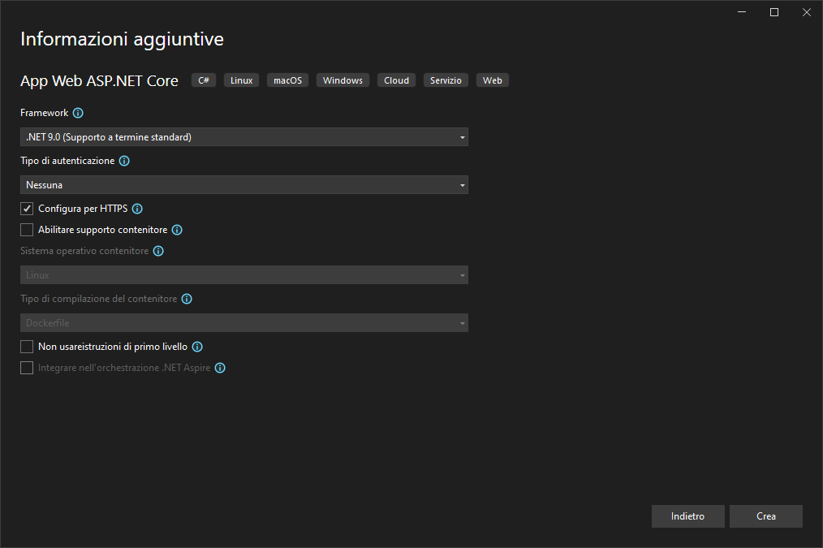Click the C# tag
Viewport: 823px width, 548px height.
[204, 80]
